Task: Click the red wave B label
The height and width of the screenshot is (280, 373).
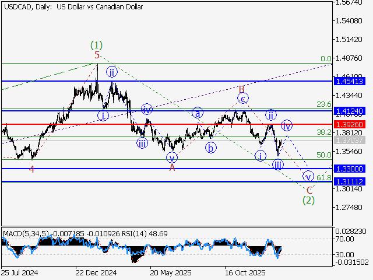Action: click(x=241, y=89)
